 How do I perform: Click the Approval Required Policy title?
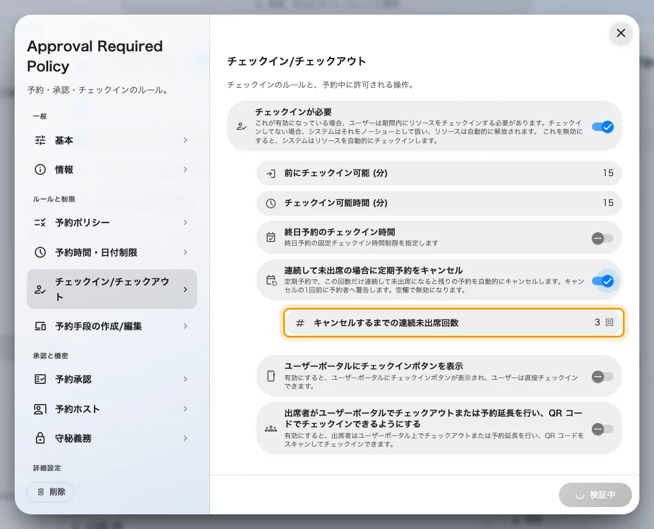(95, 56)
